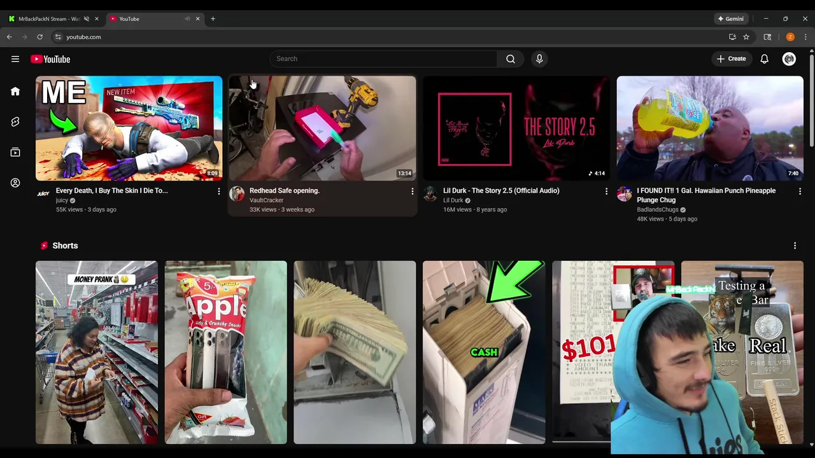Open options for Hawaiian Punch Chug video
Screen dimensions: 815x458
tap(800, 191)
